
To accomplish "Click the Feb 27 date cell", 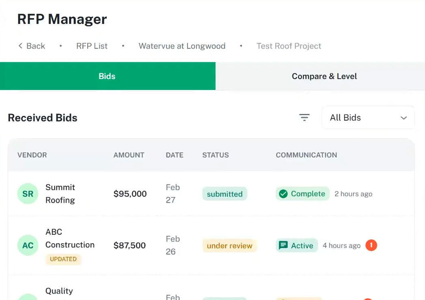I will pos(173,194).
